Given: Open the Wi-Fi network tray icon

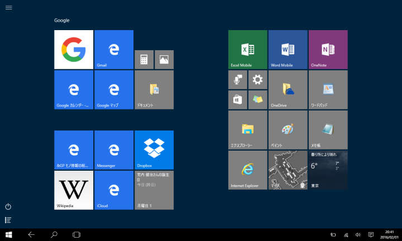Looking at the screenshot, I should (346, 235).
